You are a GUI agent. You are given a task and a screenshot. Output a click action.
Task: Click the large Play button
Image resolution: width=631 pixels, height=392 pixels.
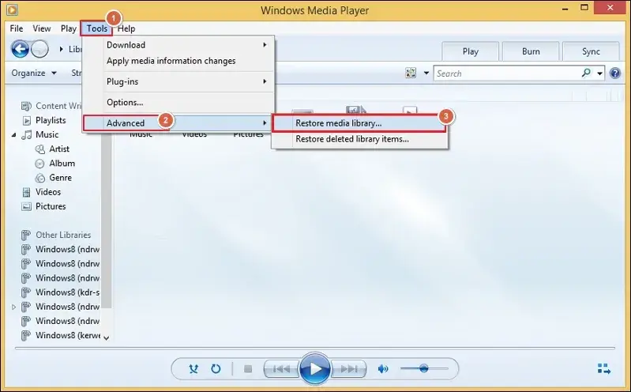[x=314, y=368]
